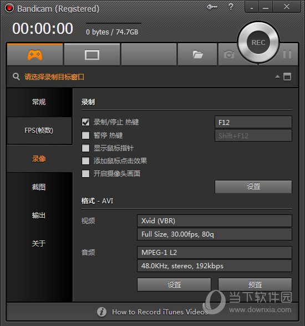The height and width of the screenshot is (326, 305).
Task: Click the Xvid (VBR) video codec field
Action: click(x=215, y=221)
